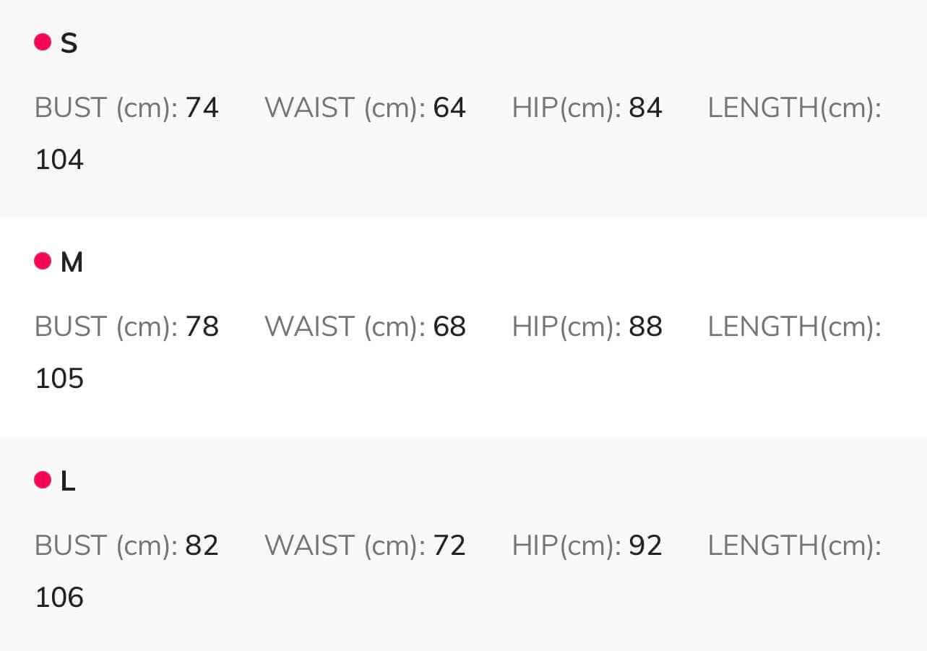Click the waist value 64
Screen dimensions: 927x651
(x=449, y=108)
